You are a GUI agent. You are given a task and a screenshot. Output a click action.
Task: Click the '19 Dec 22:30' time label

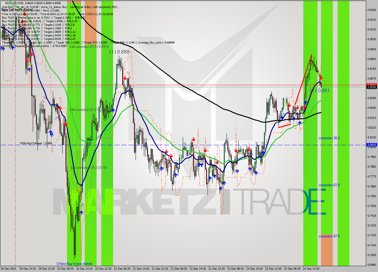(x=46, y=269)
